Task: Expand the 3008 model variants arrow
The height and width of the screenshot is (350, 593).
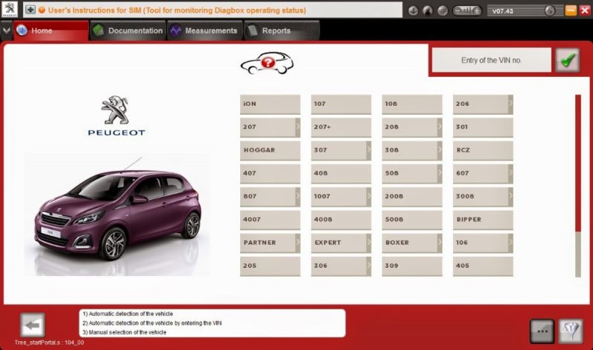Action: 511,196
